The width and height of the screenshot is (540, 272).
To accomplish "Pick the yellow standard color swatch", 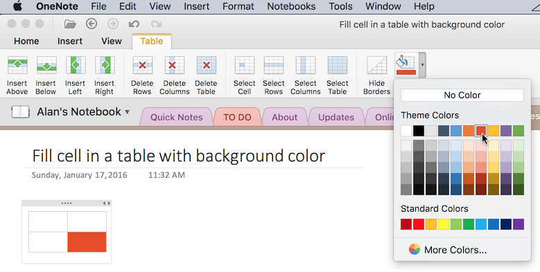I will pos(444,224).
